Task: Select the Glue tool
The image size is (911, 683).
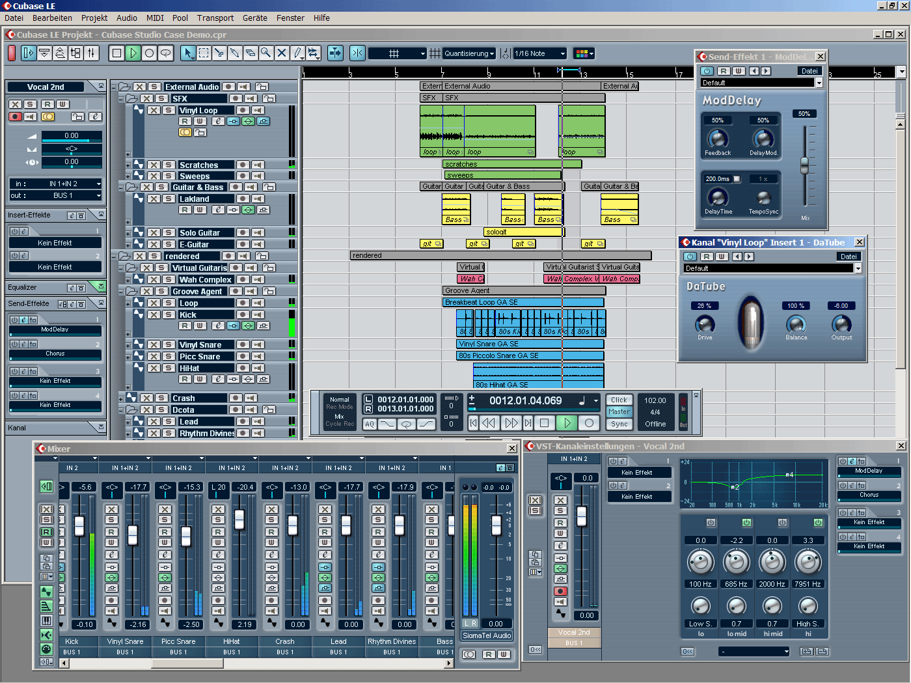Action: coord(235,53)
